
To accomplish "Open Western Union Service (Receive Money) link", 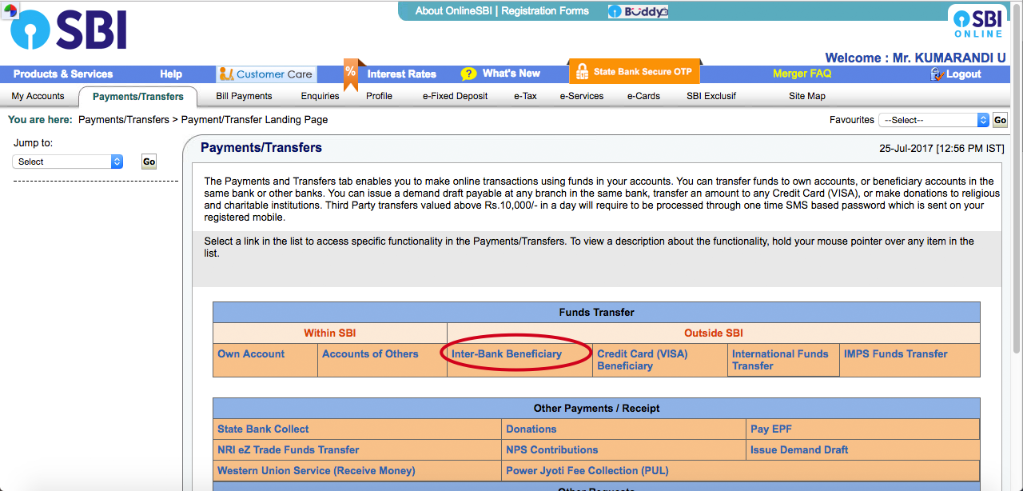I will [316, 471].
